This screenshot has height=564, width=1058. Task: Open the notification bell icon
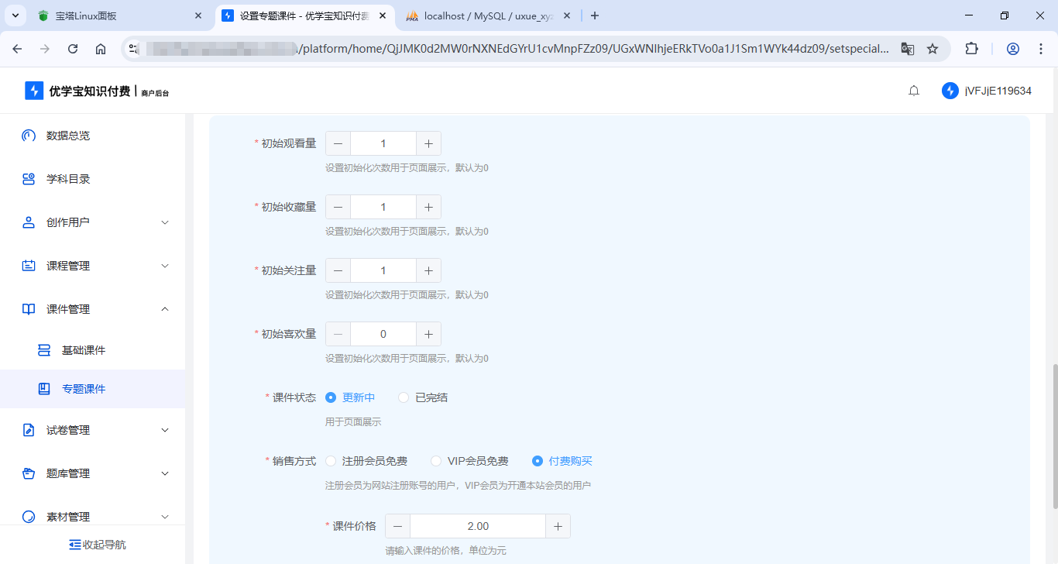(x=913, y=90)
